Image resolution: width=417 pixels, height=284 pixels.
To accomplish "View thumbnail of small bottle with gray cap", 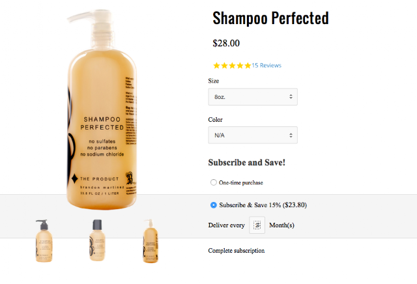I will (x=97, y=240).
